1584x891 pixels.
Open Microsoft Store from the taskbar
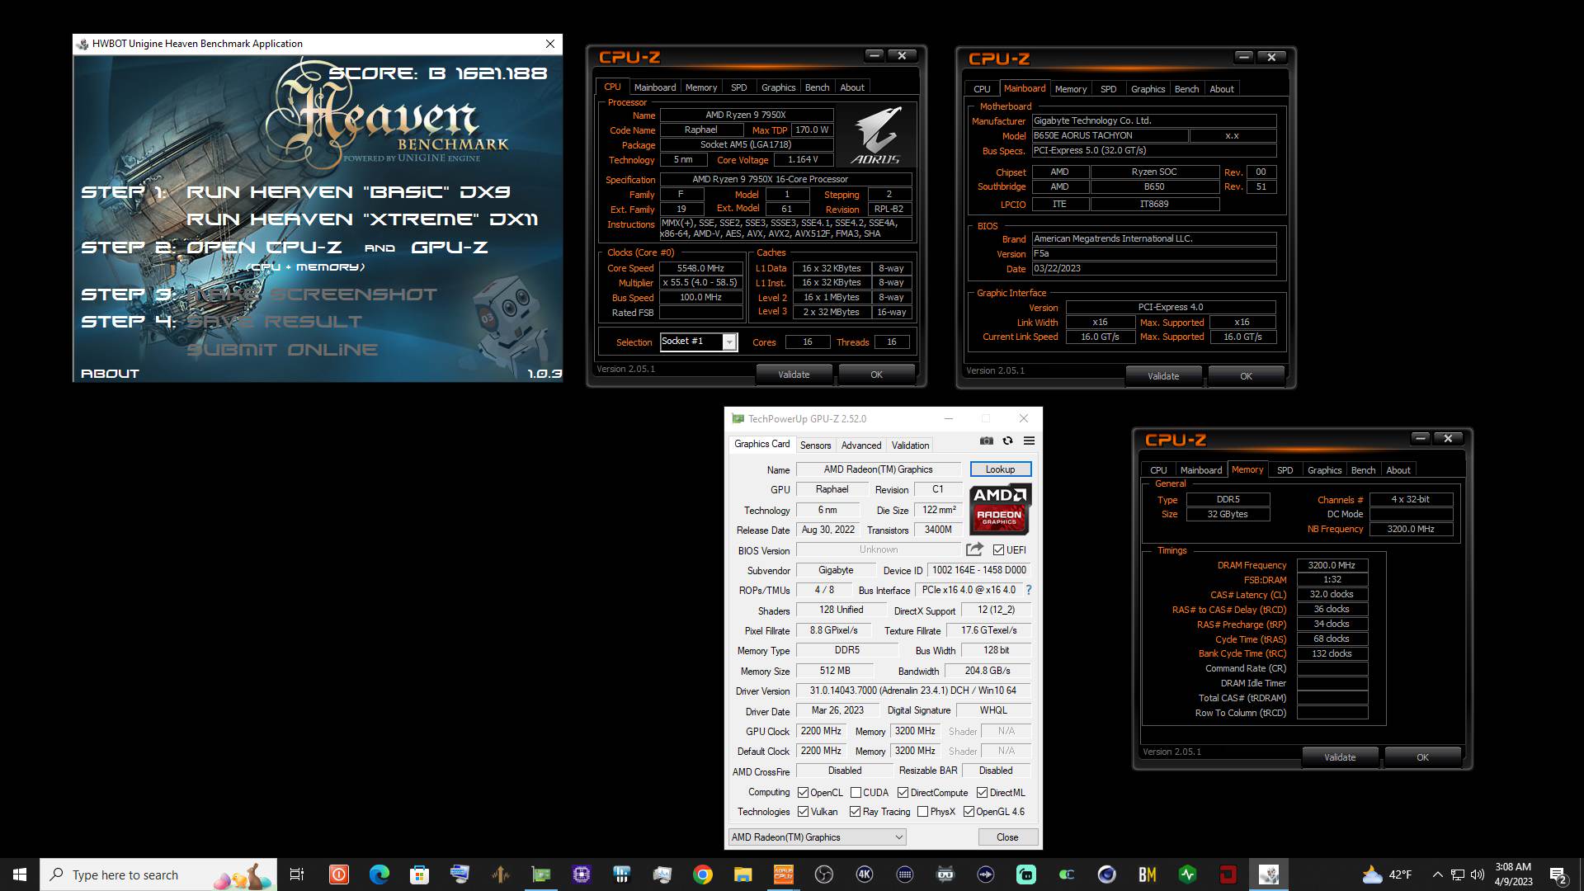point(419,874)
